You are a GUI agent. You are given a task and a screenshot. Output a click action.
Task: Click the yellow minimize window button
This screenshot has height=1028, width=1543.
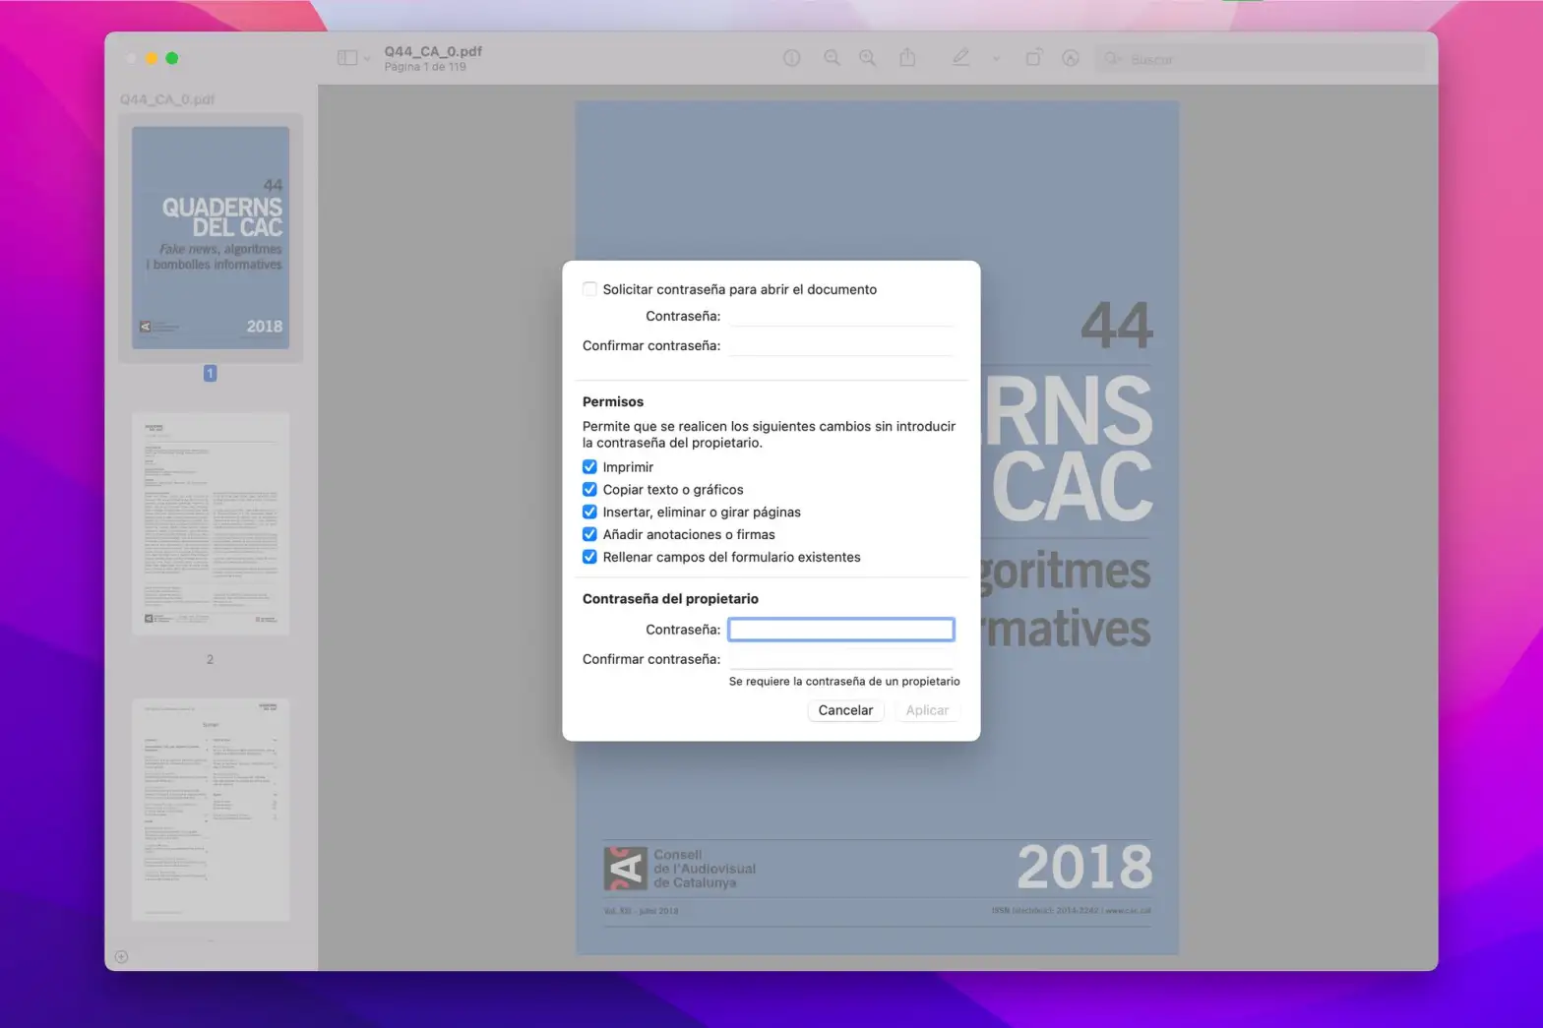(x=152, y=58)
